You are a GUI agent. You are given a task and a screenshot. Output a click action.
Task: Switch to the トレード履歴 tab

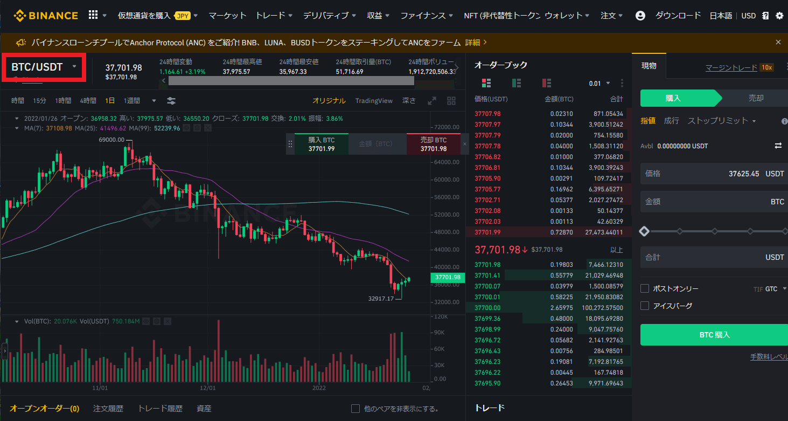click(161, 409)
